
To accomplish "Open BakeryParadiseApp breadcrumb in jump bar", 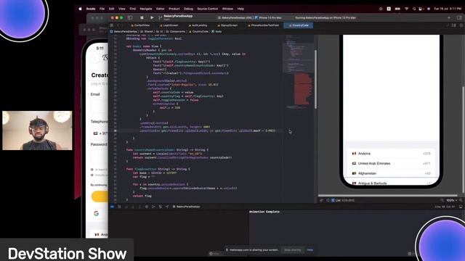I will [124, 31].
